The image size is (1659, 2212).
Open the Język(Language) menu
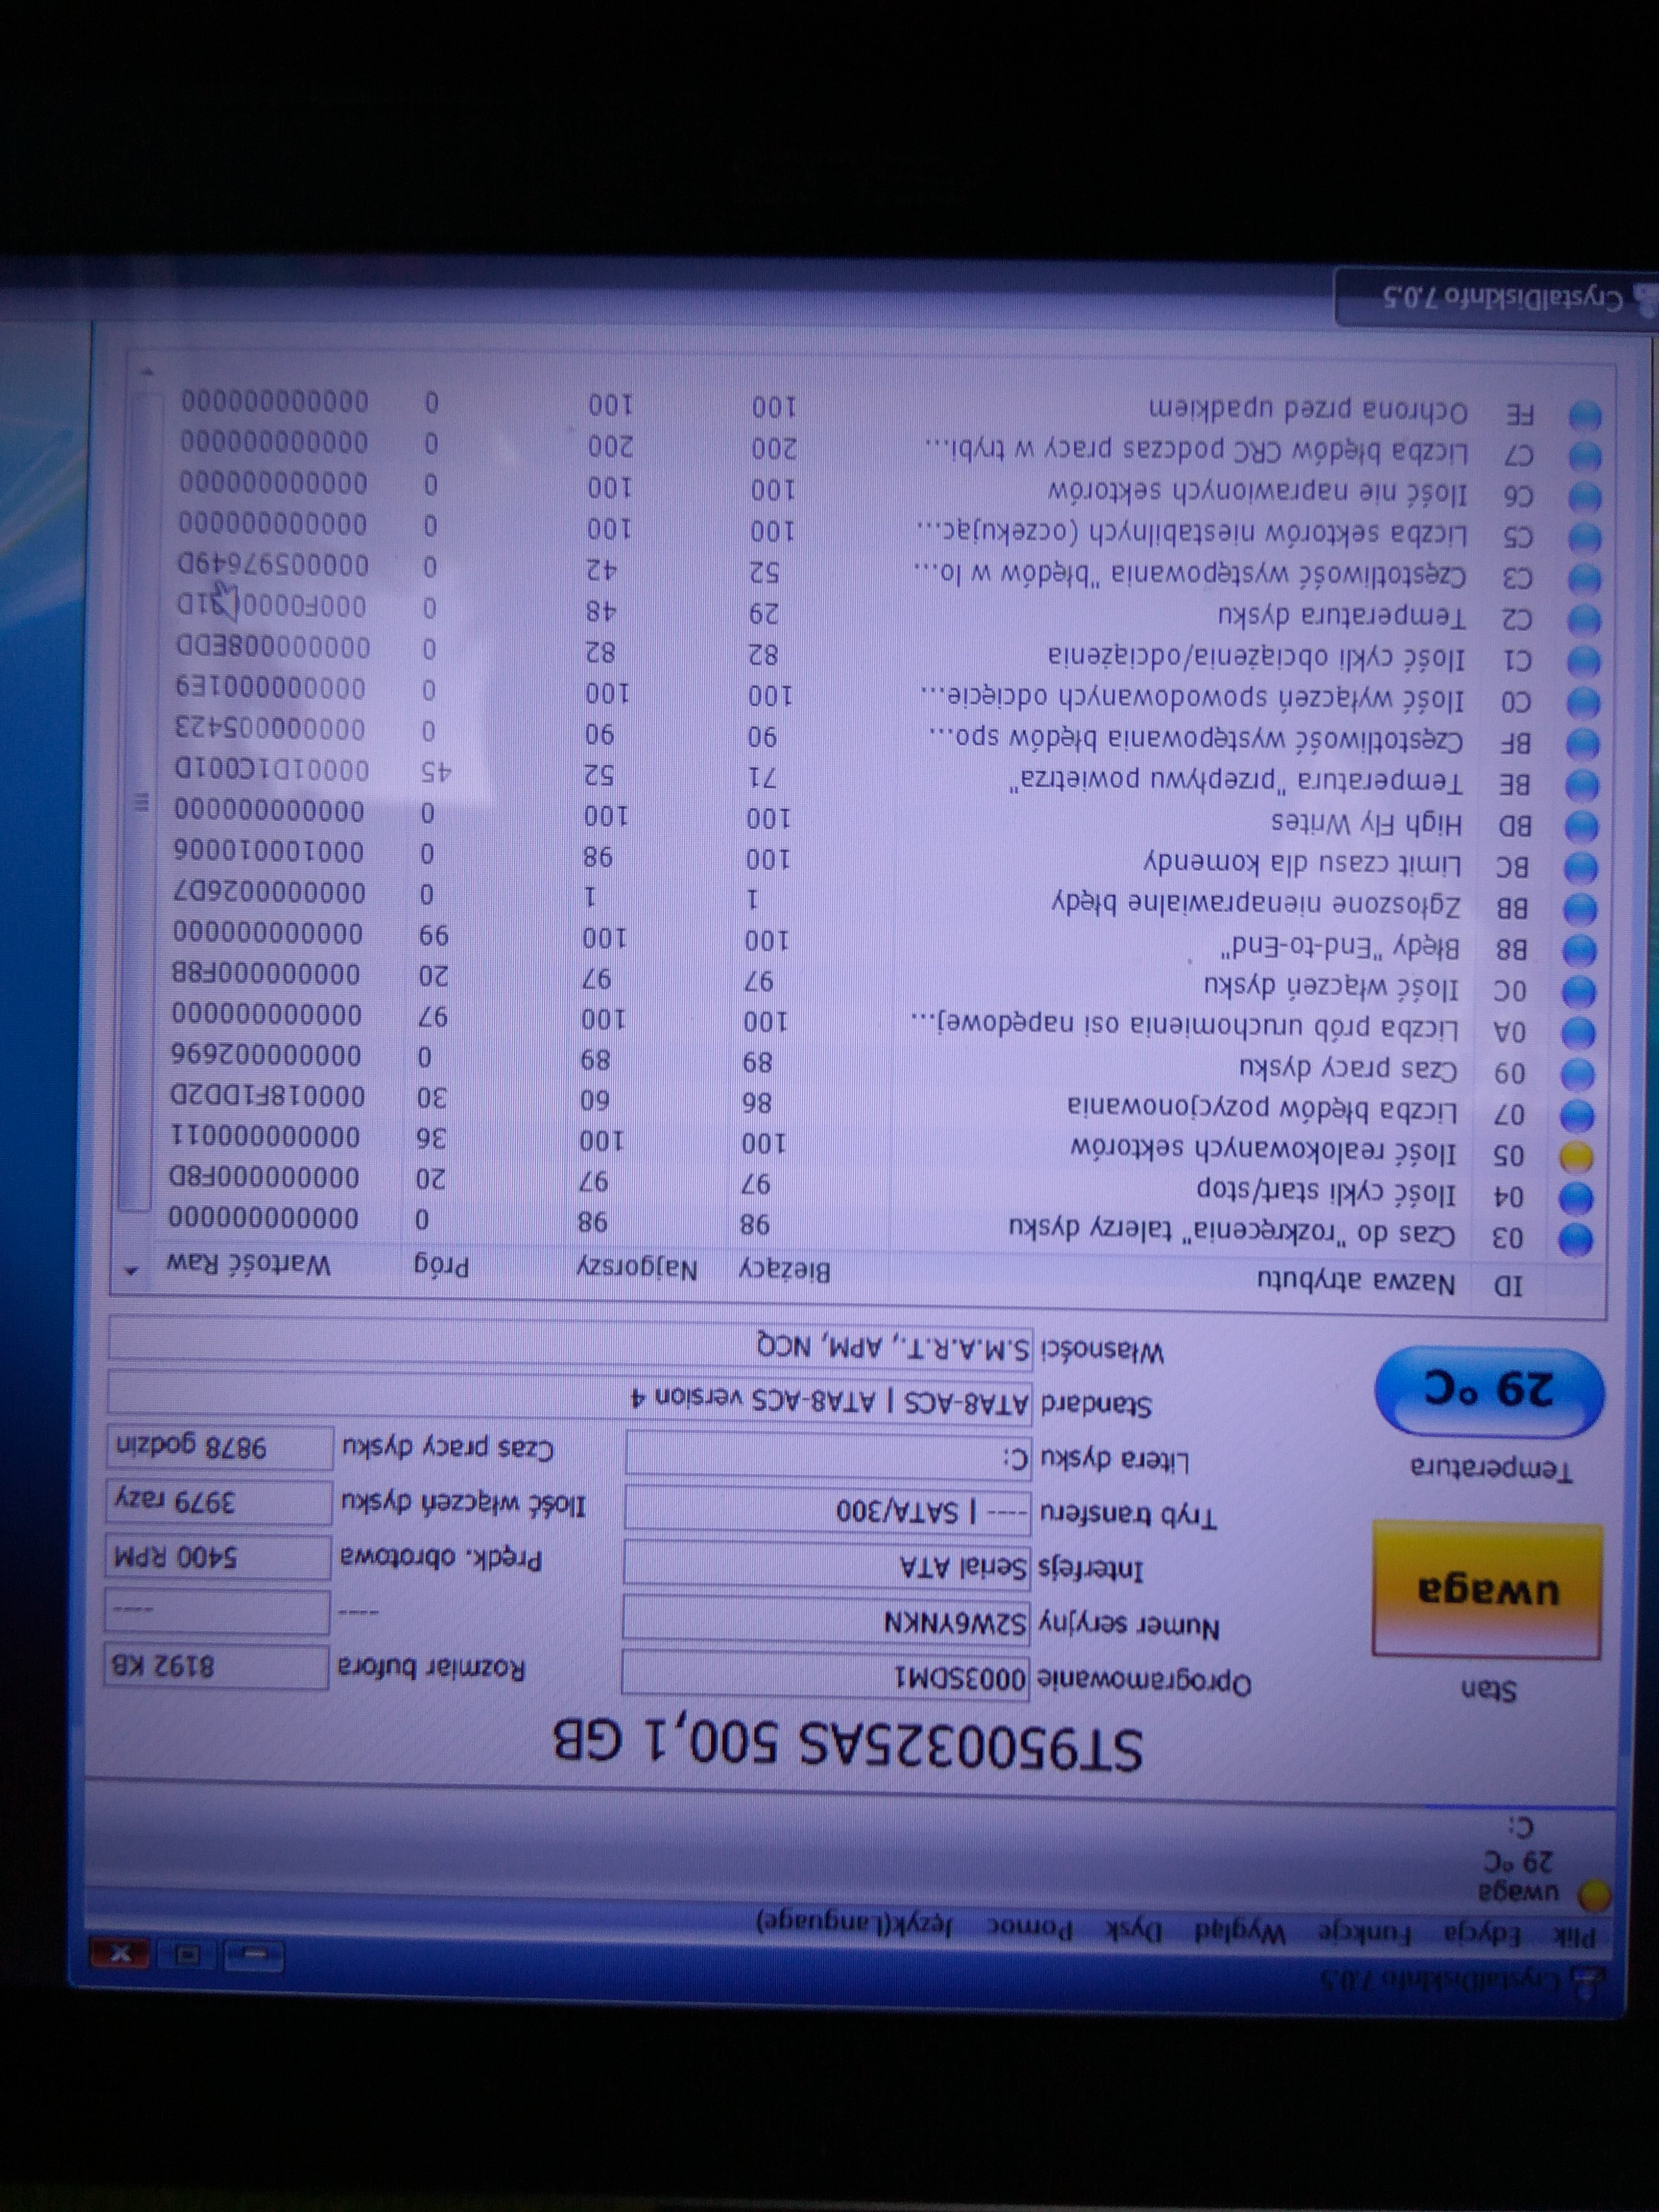856,1925
